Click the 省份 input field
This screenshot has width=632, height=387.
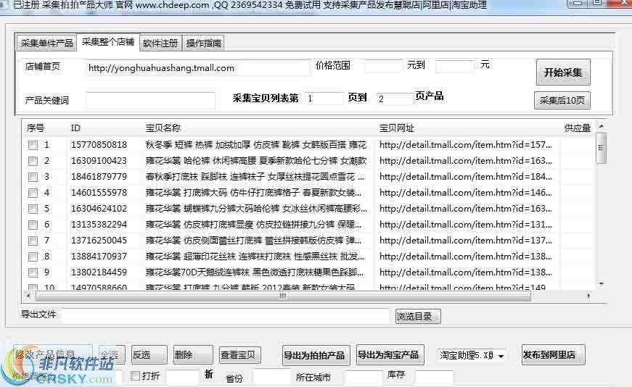point(272,378)
